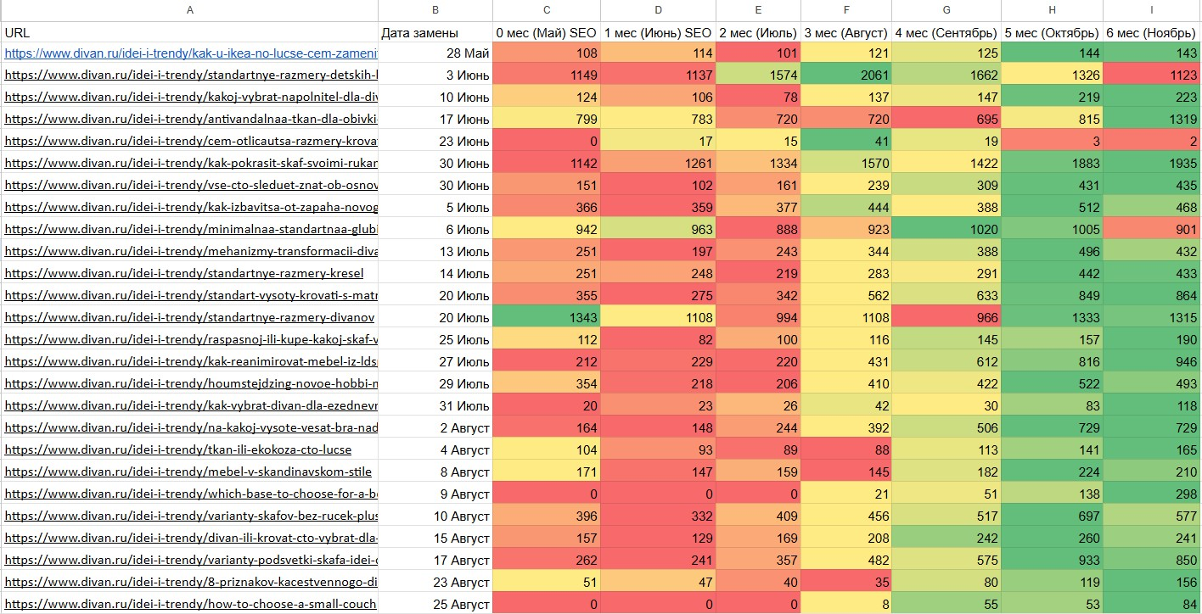Click the cell containing 1935

1152,163
